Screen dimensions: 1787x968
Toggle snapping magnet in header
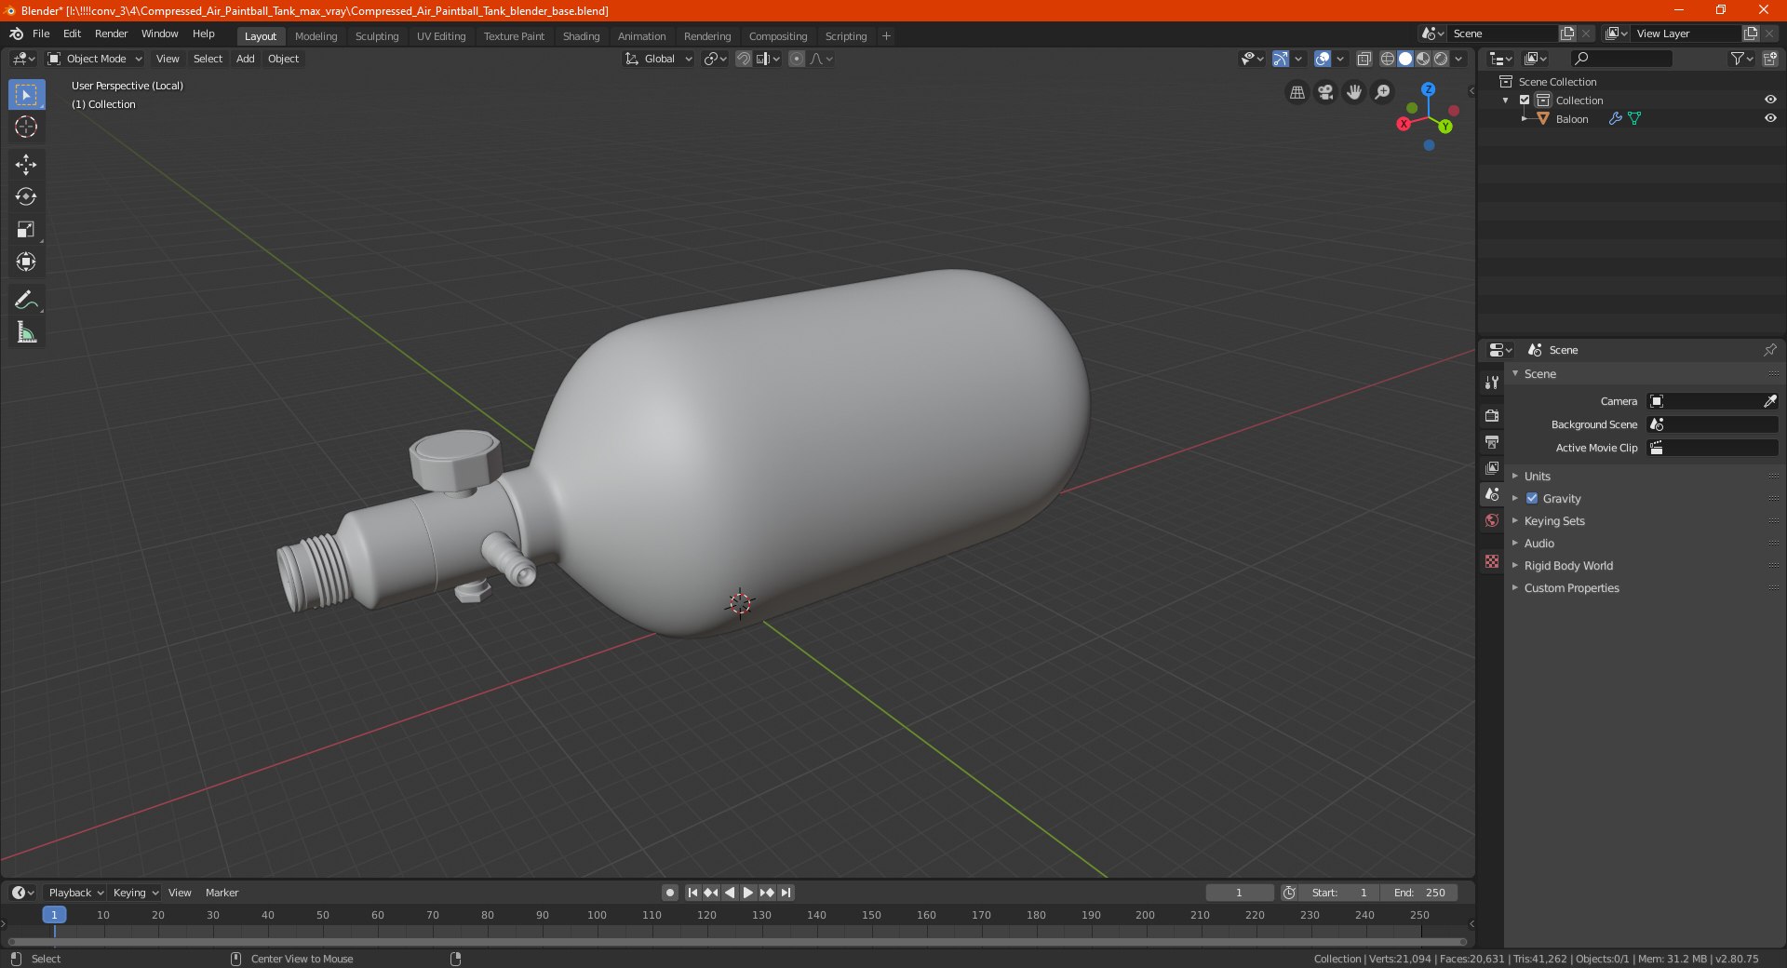[x=744, y=59]
